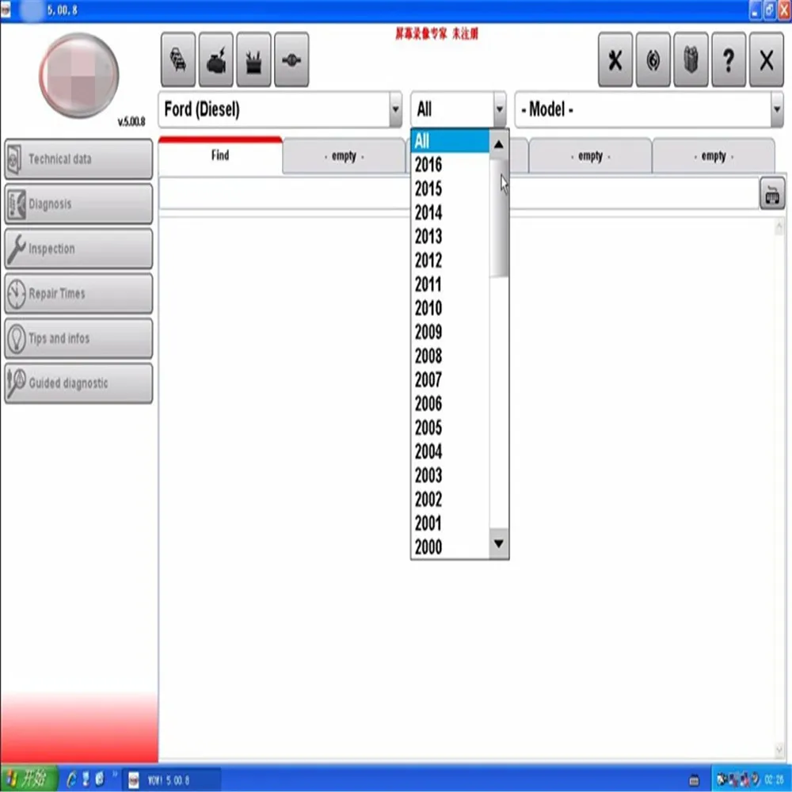Click the engine toolbar icon
792x792 pixels.
tap(215, 59)
